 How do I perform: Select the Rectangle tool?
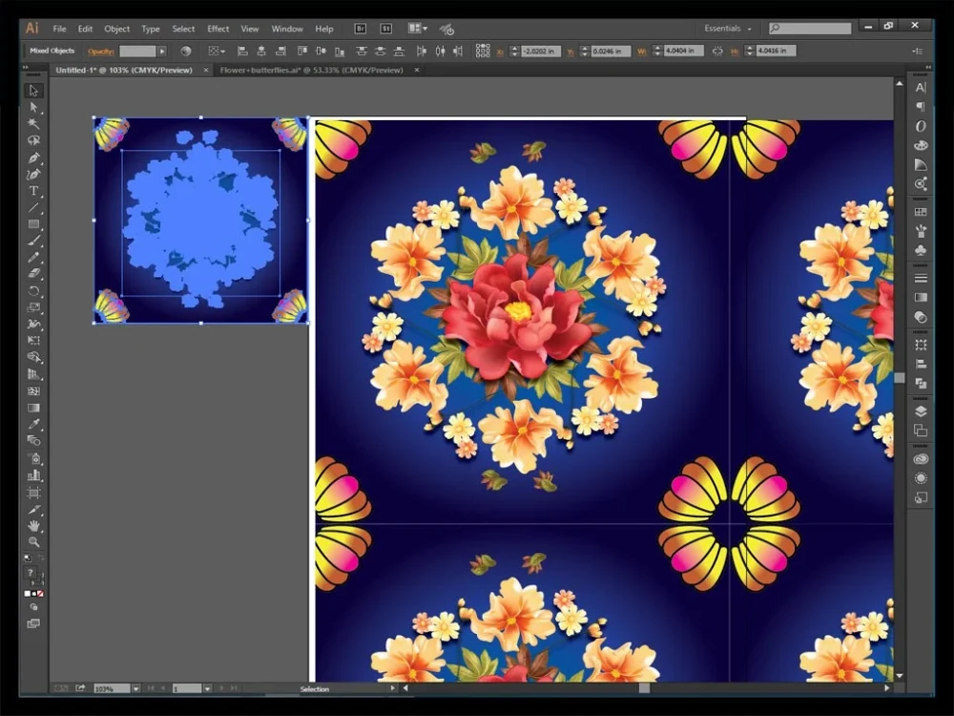(x=33, y=224)
